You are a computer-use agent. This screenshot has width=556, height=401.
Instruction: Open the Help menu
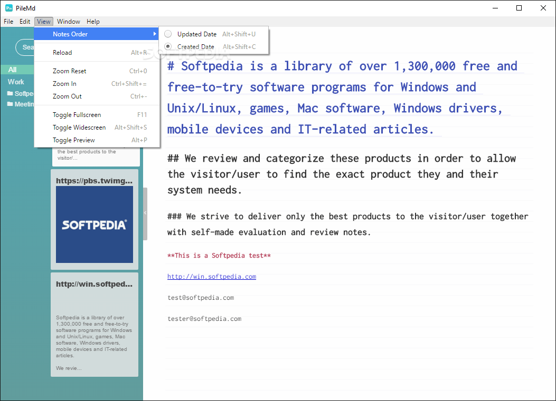93,22
